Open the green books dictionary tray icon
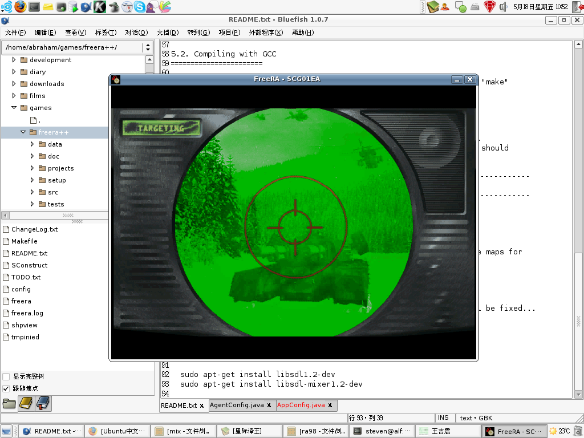 (x=433, y=6)
